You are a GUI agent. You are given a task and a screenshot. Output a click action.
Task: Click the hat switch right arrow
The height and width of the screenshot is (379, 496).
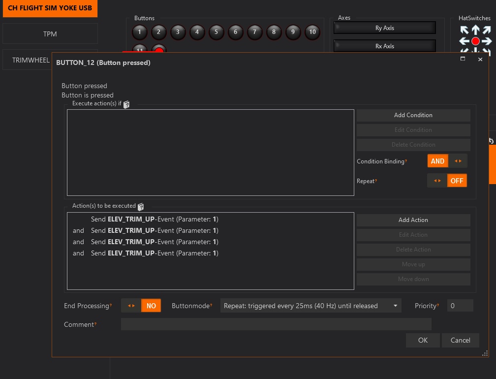click(486, 41)
